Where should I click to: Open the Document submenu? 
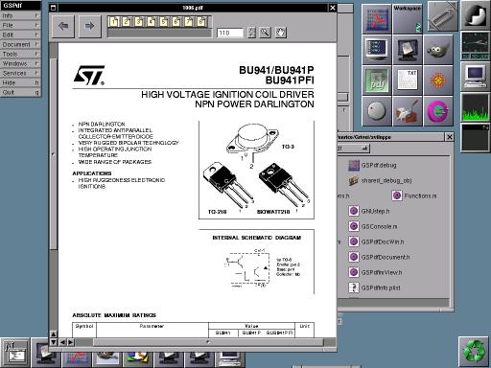pyautogui.click(x=20, y=44)
